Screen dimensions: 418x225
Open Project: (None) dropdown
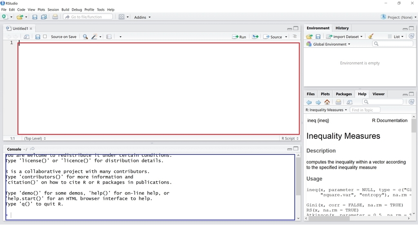[398, 17]
